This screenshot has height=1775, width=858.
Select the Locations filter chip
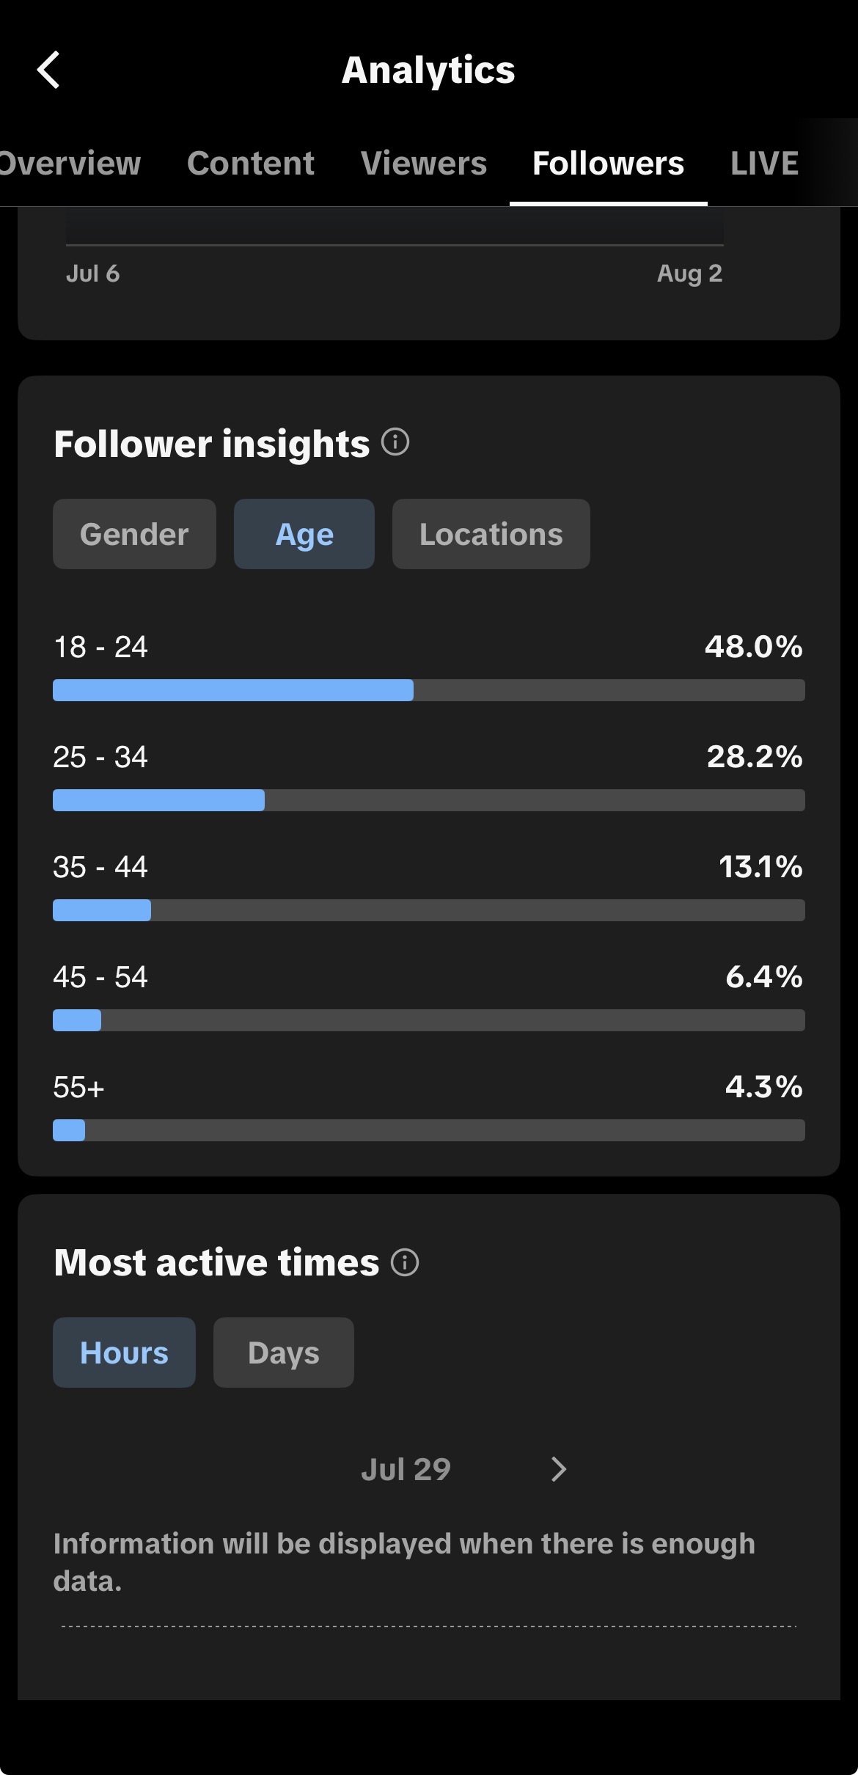(491, 534)
